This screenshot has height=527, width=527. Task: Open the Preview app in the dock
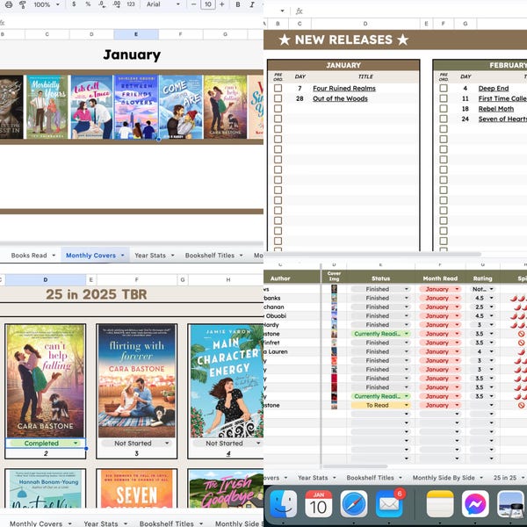pos(510,504)
